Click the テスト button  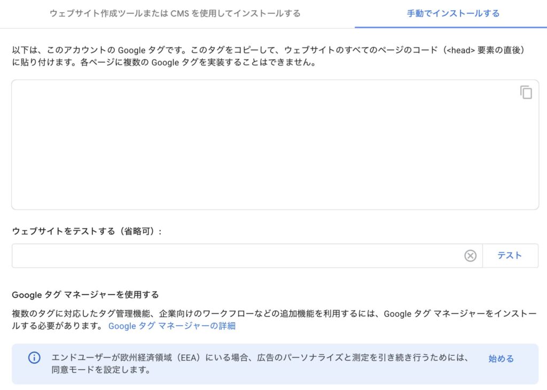pyautogui.click(x=510, y=256)
